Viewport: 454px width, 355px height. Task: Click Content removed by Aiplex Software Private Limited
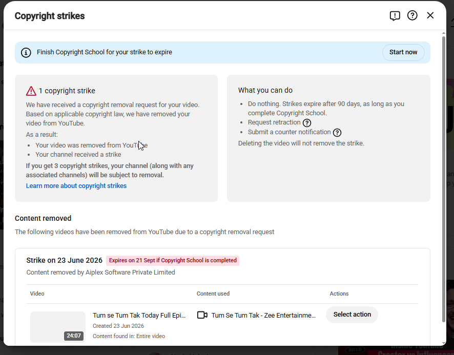pyautogui.click(x=100, y=273)
